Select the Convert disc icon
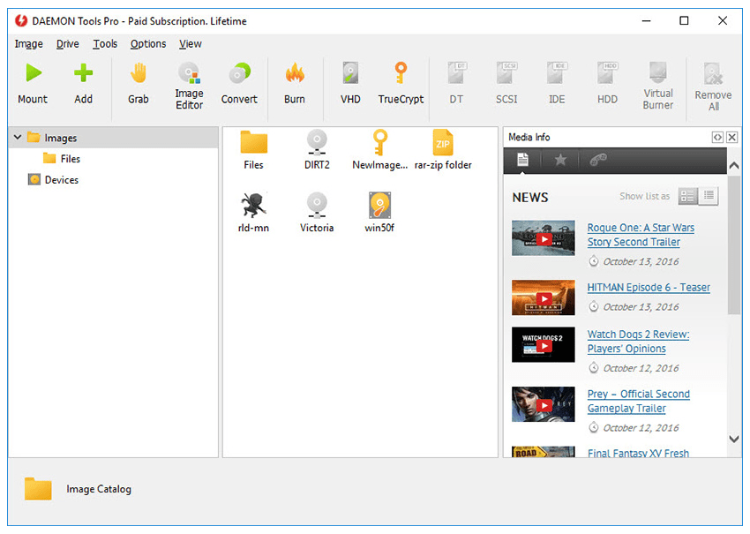Image resolution: width=750 pixels, height=534 pixels. [239, 74]
